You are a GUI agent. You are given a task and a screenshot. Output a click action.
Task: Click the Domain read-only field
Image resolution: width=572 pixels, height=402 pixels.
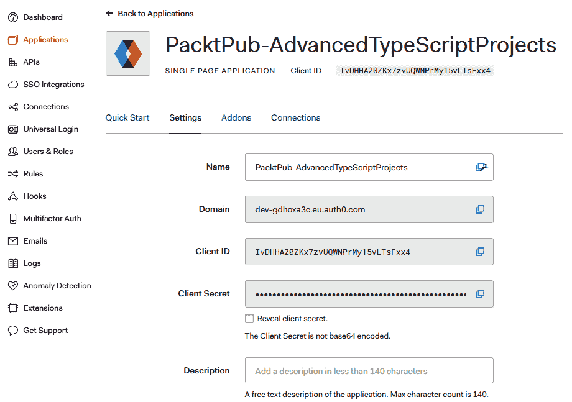tap(369, 209)
